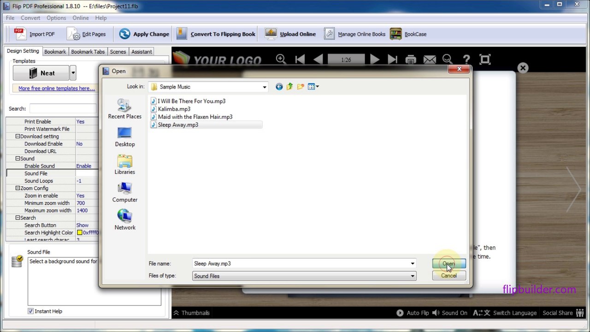This screenshot has width=590, height=332.
Task: Click the Import PDF toolbar button
Action: [35, 34]
